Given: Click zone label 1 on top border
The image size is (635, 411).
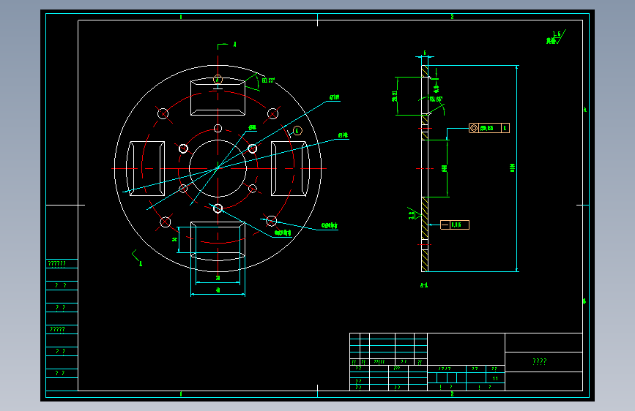Looking at the screenshot, I should point(181,17).
